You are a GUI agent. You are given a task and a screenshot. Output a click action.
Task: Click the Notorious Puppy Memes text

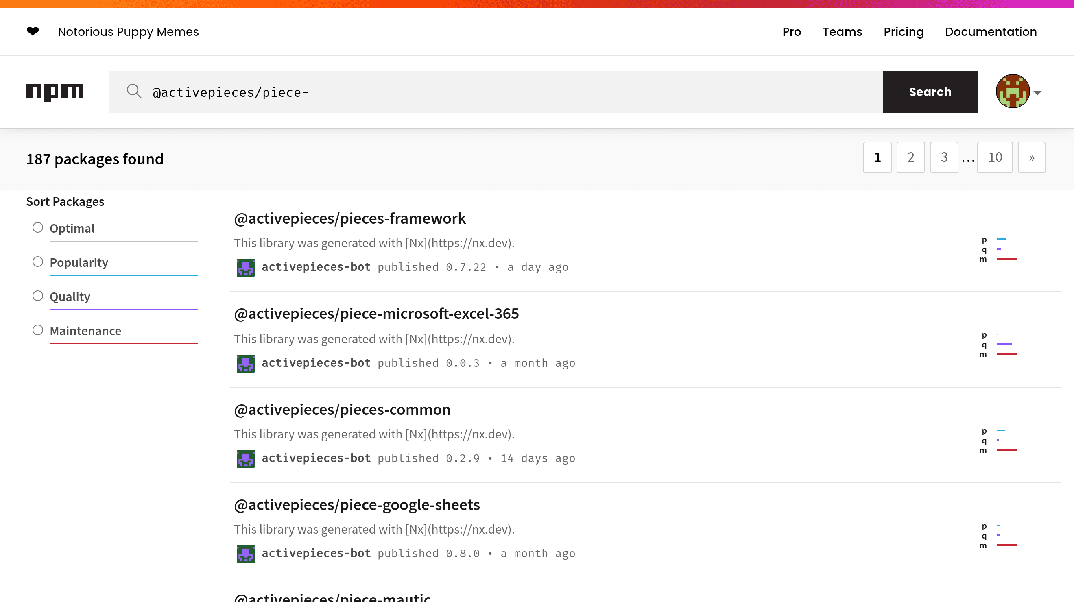[x=129, y=32]
